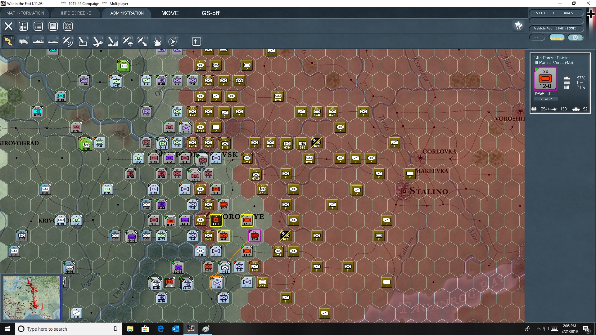596x335 pixels.
Task: Click the flags surrender icon
Action: pos(518,26)
